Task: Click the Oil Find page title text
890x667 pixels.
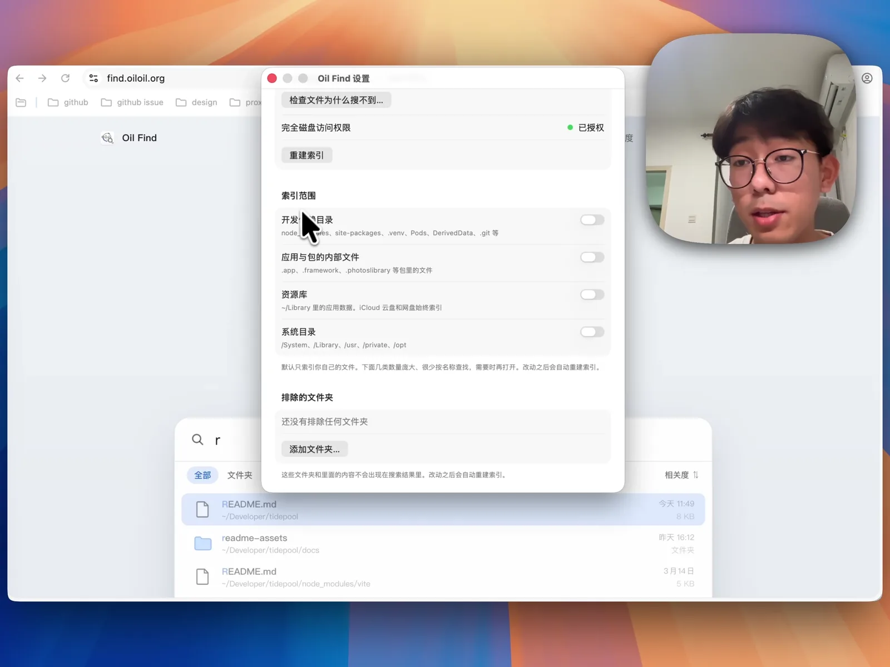Action: pos(140,138)
